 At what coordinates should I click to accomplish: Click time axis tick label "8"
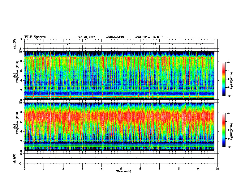coord(179,169)
